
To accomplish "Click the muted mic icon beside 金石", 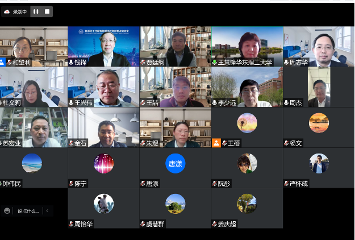I will pos(71,143).
